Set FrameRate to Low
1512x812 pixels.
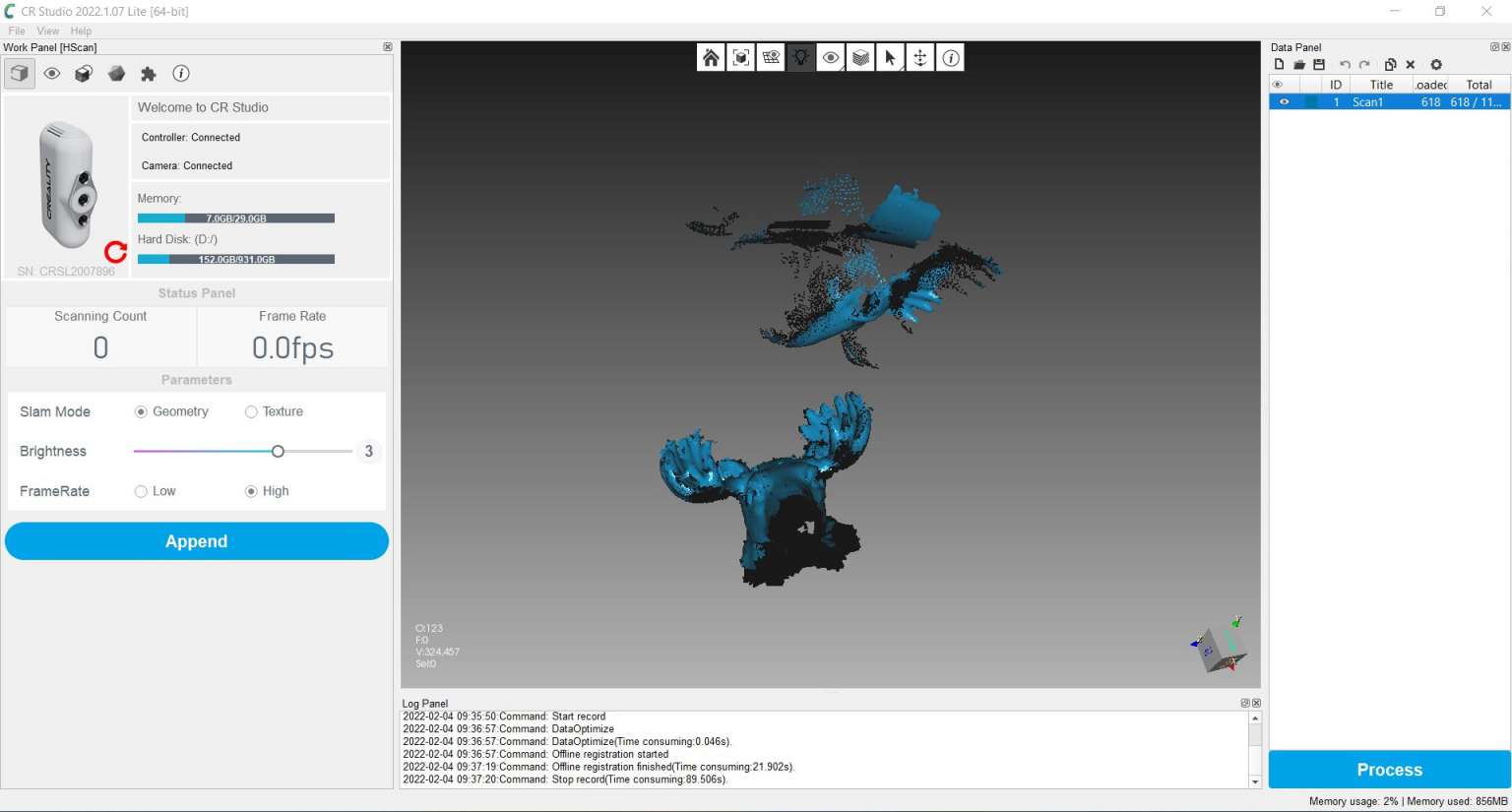point(141,491)
